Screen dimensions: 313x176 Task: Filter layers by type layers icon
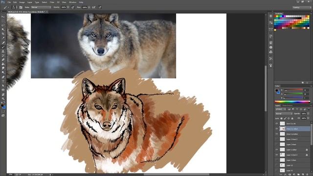pyautogui.click(x=297, y=109)
